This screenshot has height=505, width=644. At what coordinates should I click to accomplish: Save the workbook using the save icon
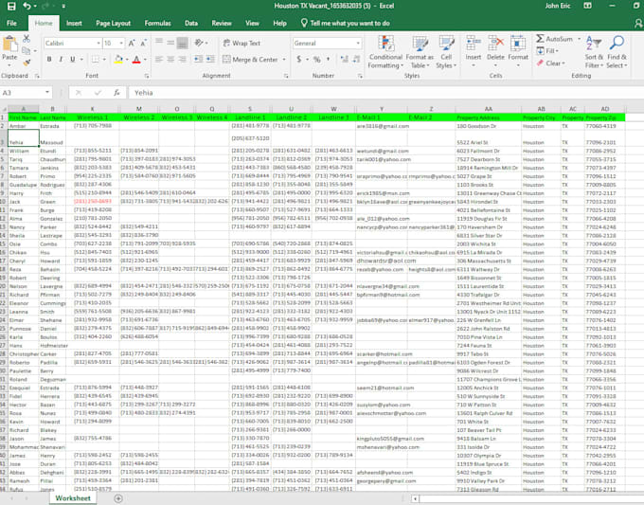[11, 7]
